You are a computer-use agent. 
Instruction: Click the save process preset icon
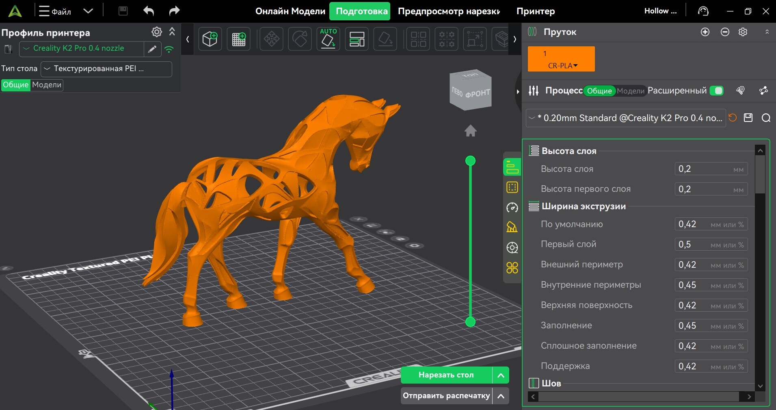[x=748, y=118]
